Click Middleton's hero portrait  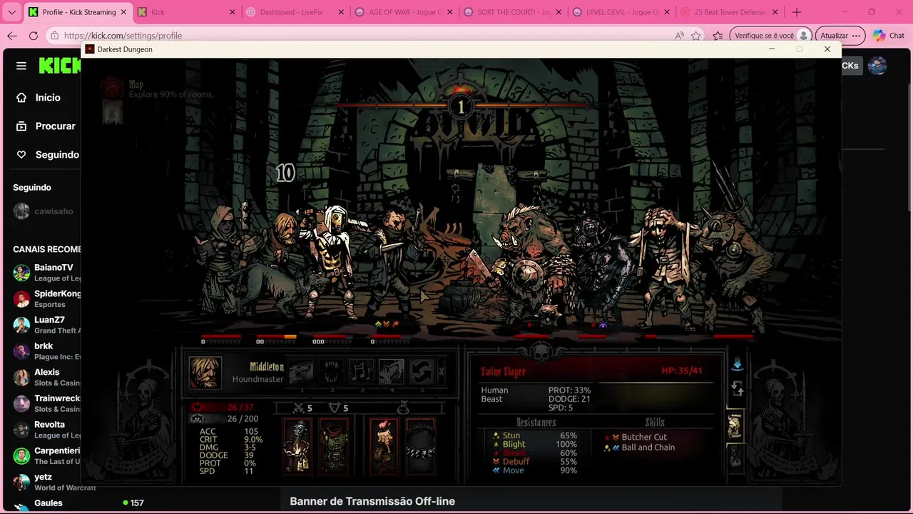pos(205,372)
